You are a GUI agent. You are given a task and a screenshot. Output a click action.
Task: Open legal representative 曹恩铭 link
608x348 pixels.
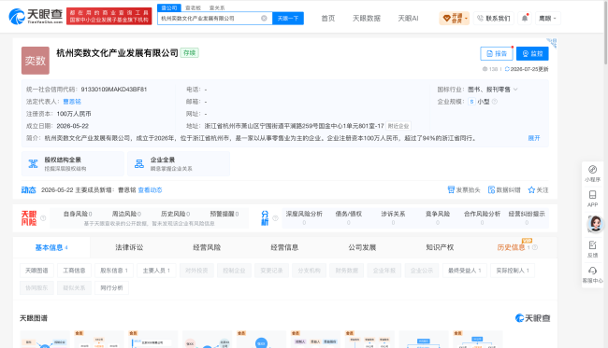(x=72, y=102)
